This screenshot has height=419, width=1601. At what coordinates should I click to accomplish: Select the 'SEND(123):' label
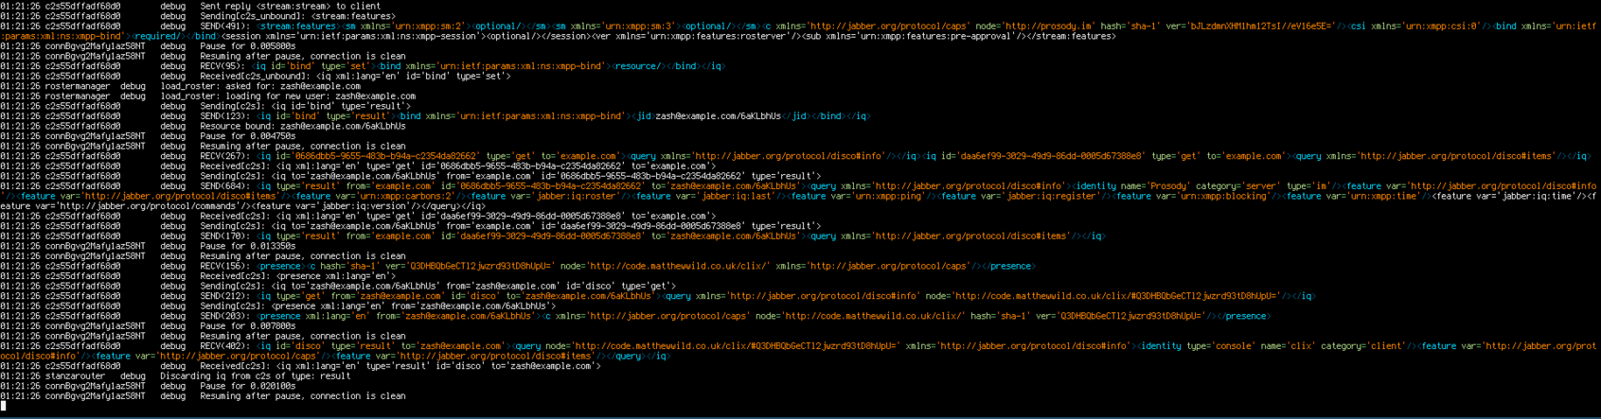[x=225, y=116]
